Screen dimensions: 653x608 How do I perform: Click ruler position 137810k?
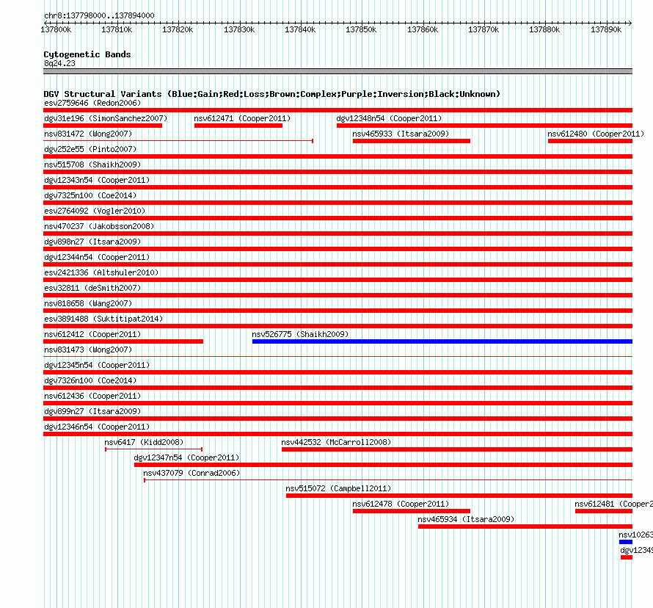117,29
